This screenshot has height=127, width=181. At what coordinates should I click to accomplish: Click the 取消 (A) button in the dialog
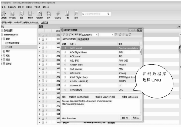pyautogui.click(x=136, y=118)
